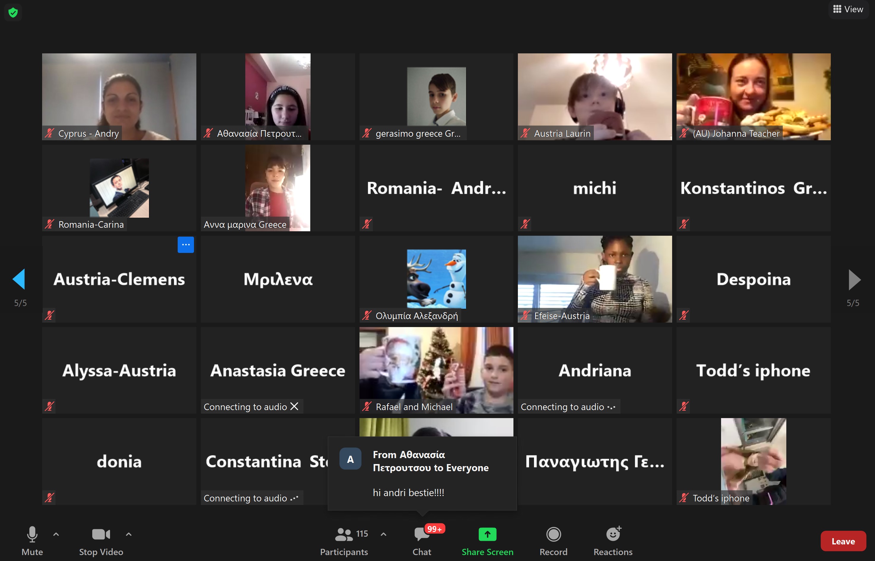The image size is (875, 561).
Task: Expand the caret next to Participants count
Action: pyautogui.click(x=384, y=534)
